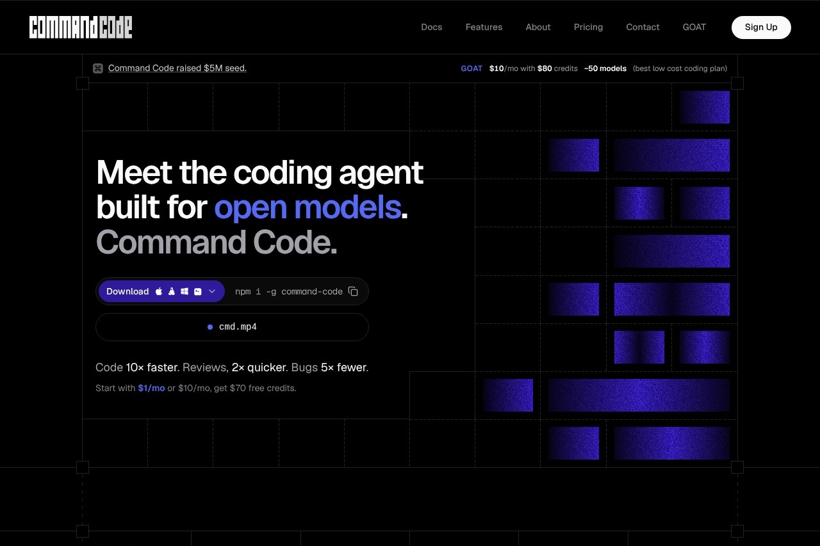This screenshot has width=820, height=546.
Task: Go to the Features page
Action: [484, 27]
